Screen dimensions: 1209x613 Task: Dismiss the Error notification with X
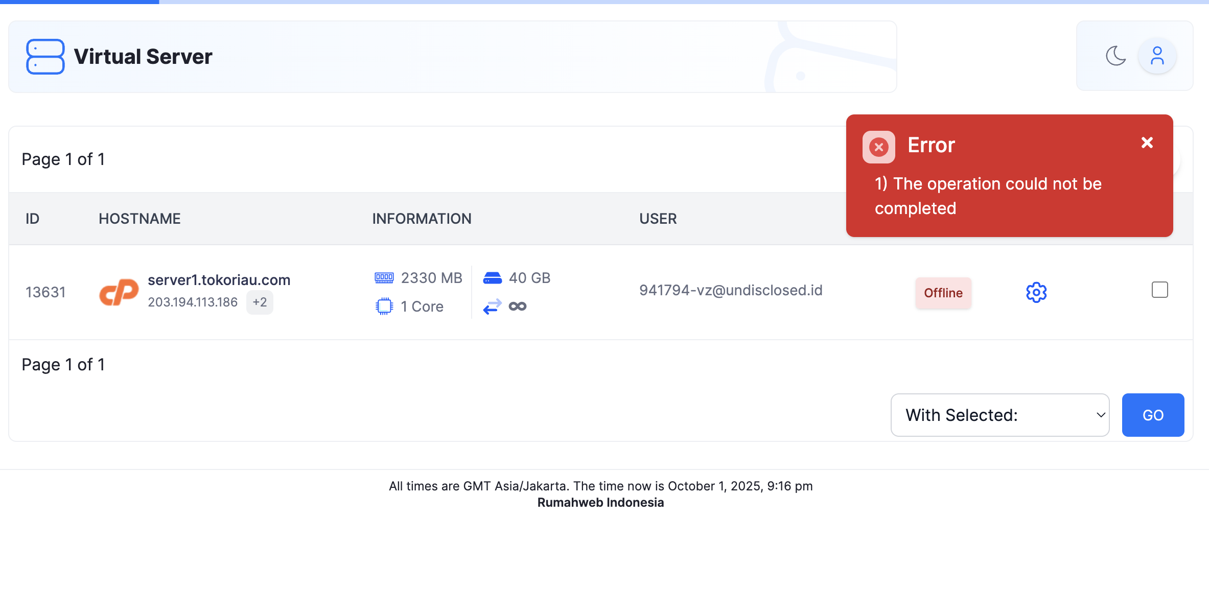tap(1147, 143)
